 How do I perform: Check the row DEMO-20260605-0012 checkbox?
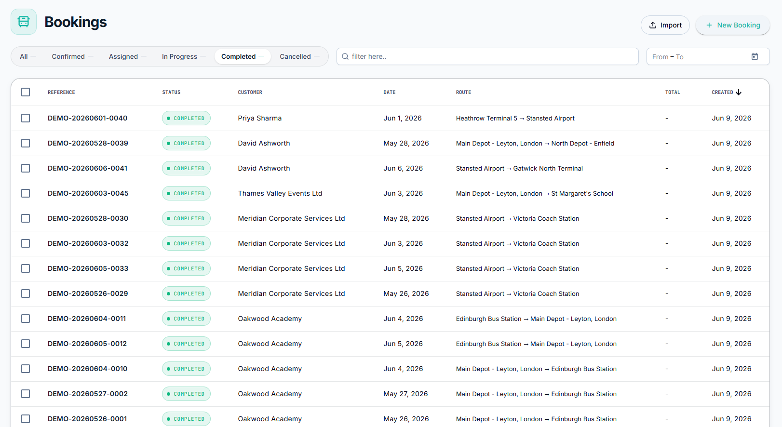pyautogui.click(x=26, y=344)
